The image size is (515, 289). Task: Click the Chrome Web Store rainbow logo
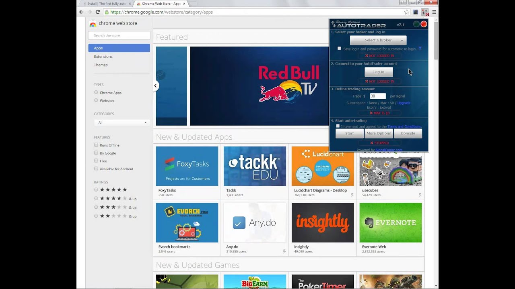coord(93,23)
